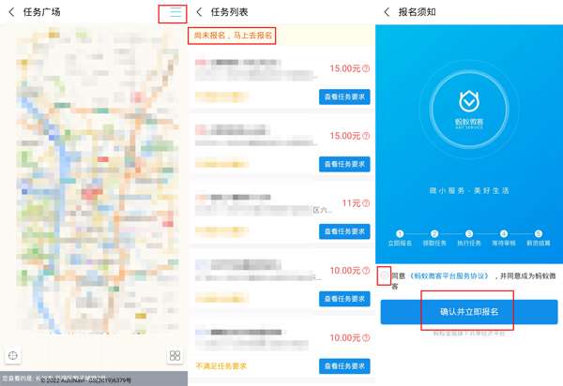Tap the circular 蚂蚁微客 logo
The width and height of the screenshot is (563, 386).
pyautogui.click(x=469, y=108)
